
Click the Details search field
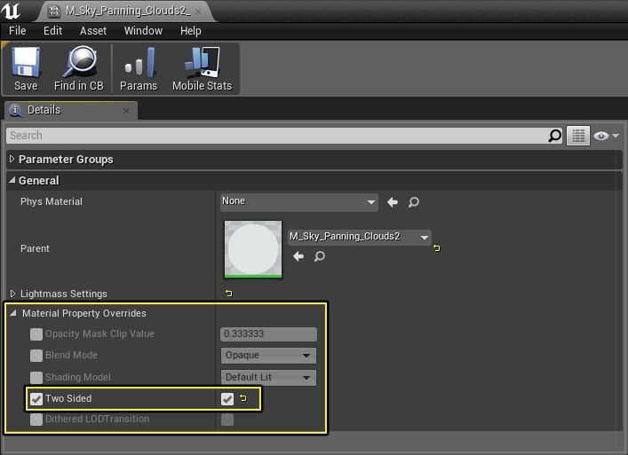tap(275, 136)
